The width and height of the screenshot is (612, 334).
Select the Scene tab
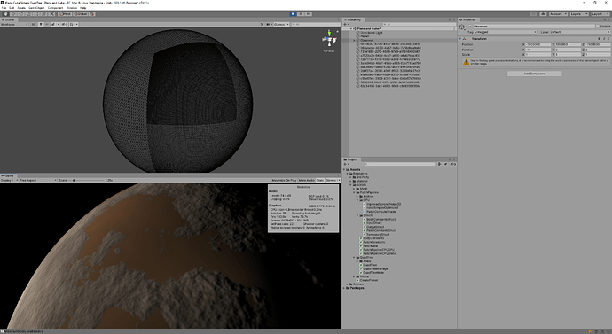(x=9, y=19)
